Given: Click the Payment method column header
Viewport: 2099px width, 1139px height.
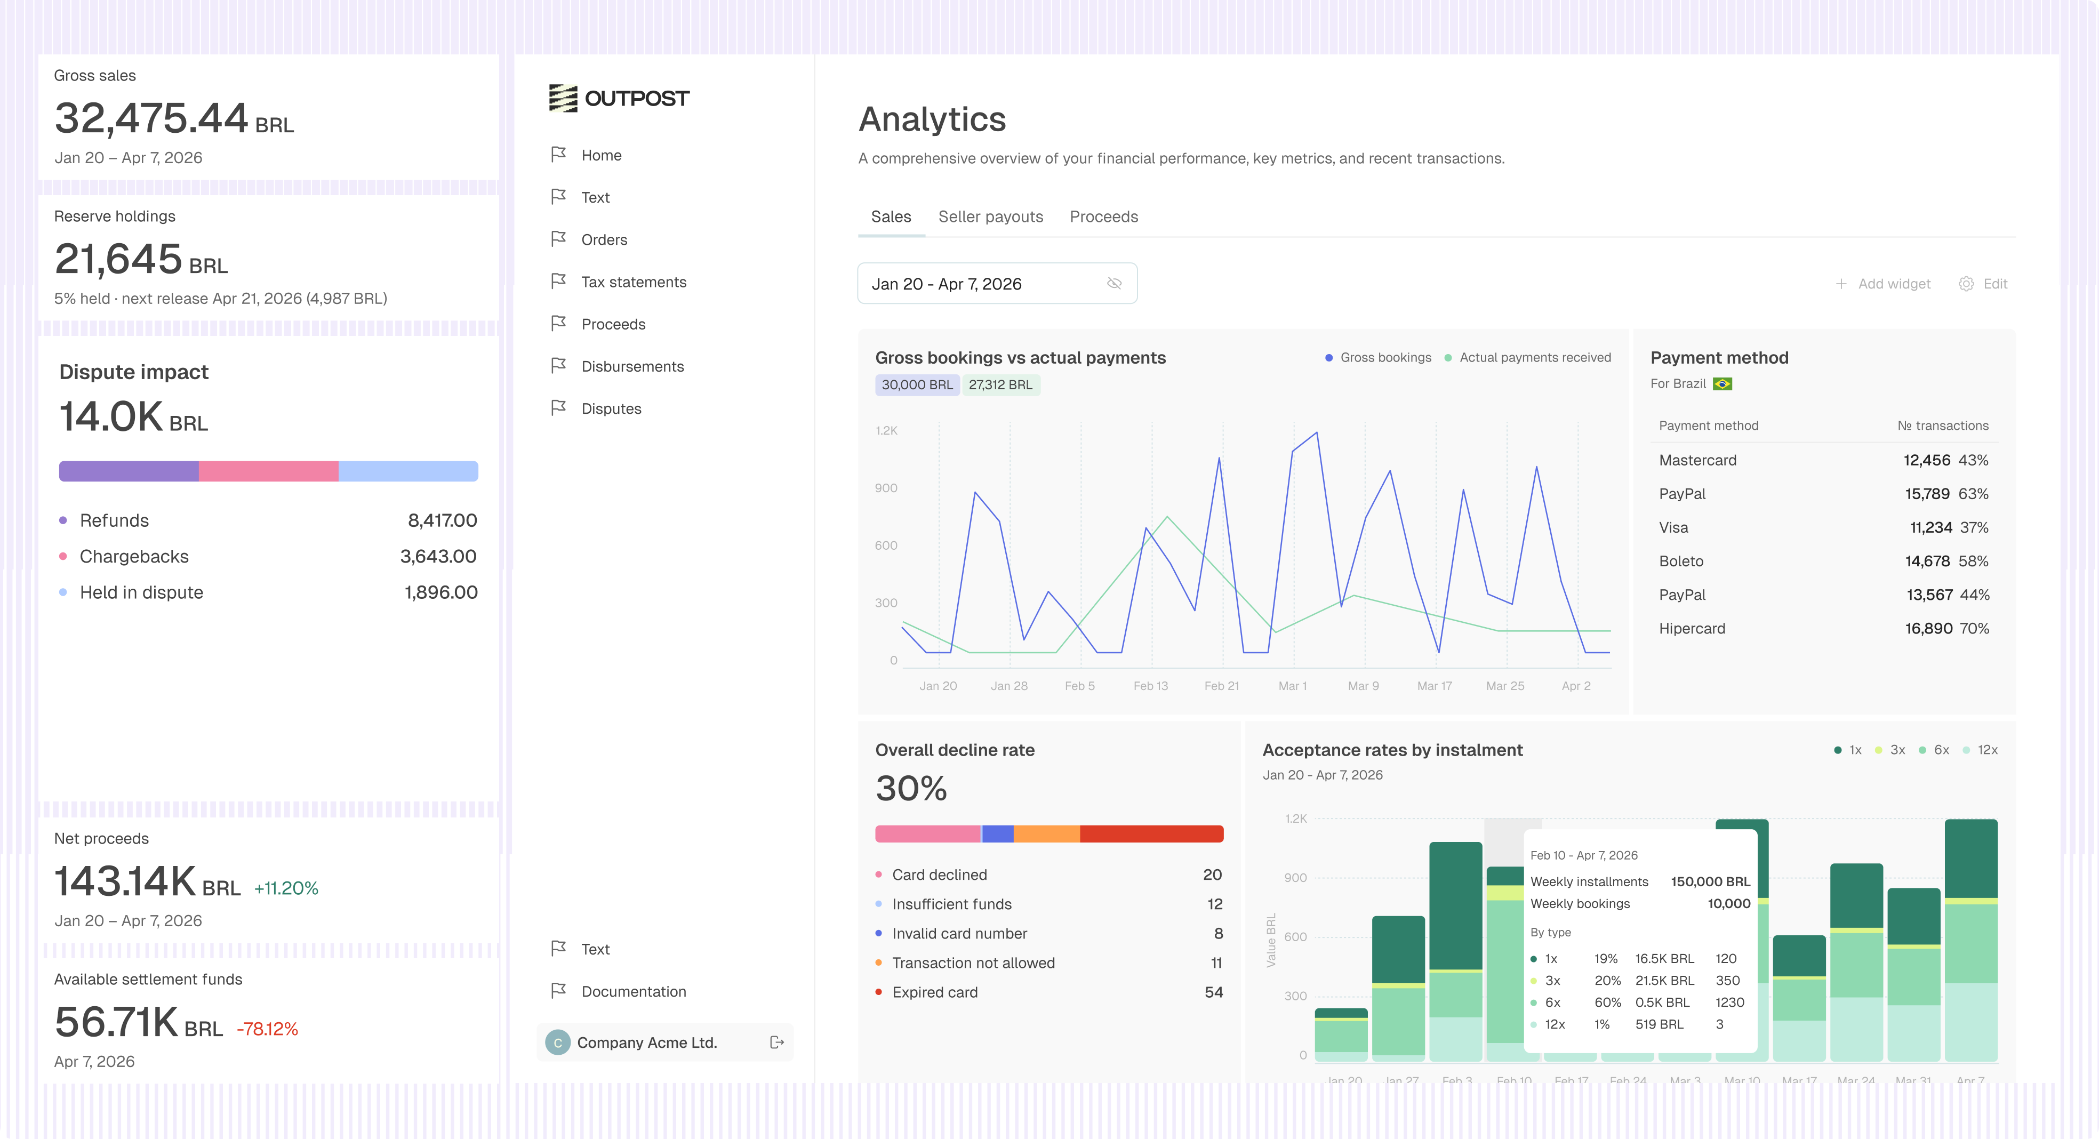Looking at the screenshot, I should (x=1708, y=426).
